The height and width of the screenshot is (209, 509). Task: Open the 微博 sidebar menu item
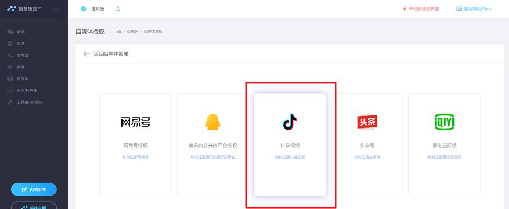click(x=34, y=67)
